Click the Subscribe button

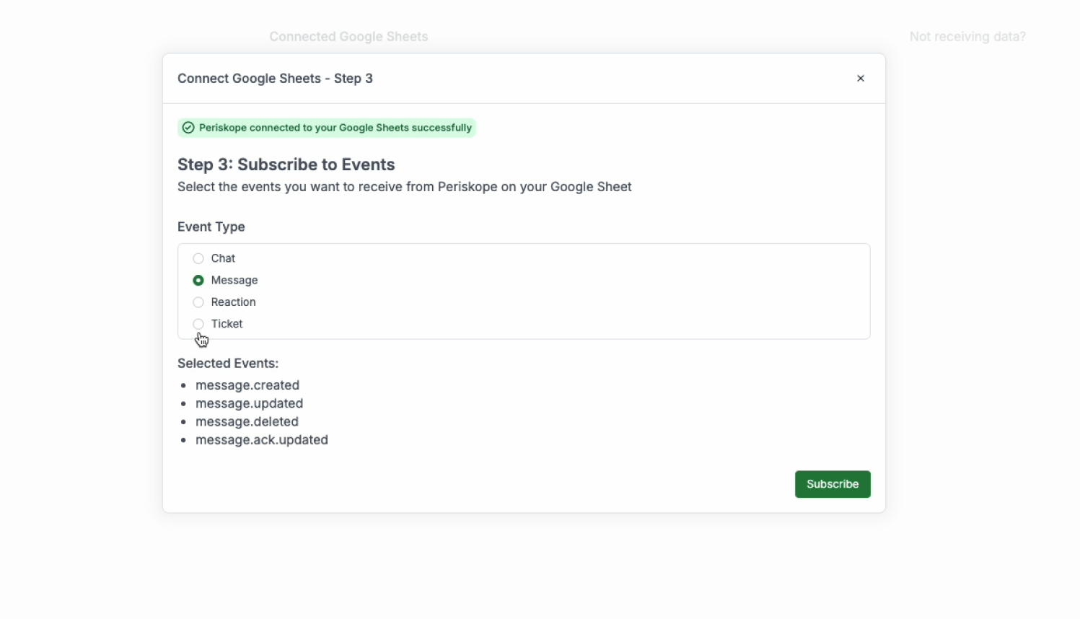pos(833,484)
